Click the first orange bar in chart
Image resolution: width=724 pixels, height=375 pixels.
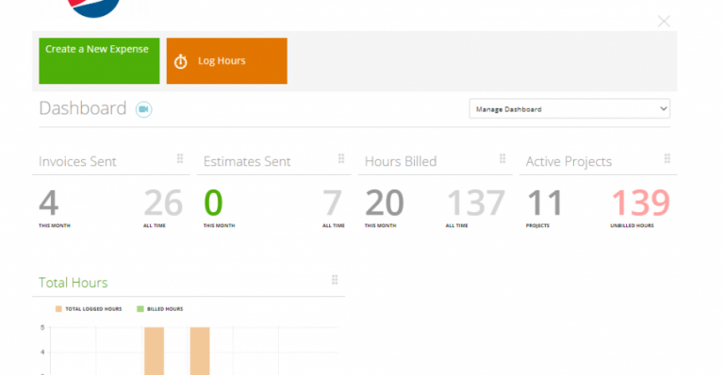[155, 351]
